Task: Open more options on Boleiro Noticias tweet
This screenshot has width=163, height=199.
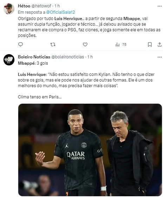Action: [x=159, y=57]
